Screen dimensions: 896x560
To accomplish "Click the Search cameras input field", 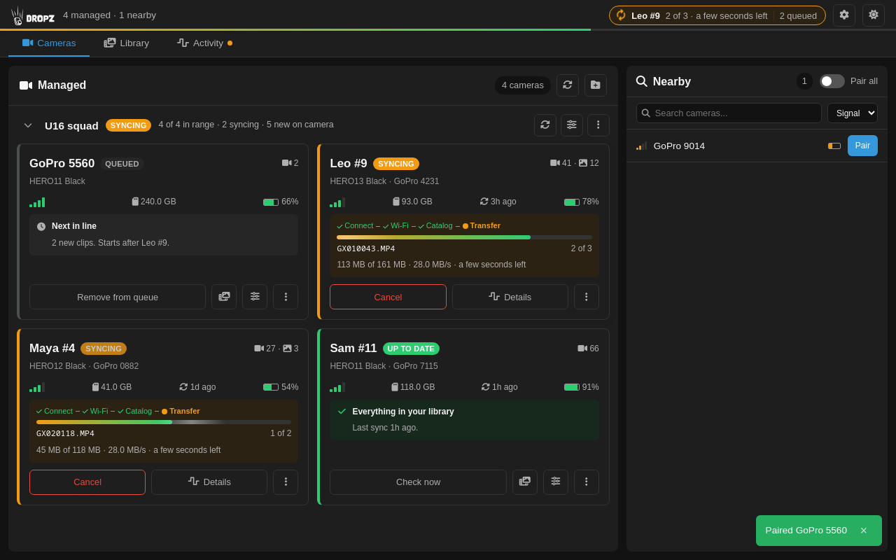I will point(729,113).
